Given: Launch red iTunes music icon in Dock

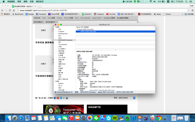Looking at the screenshot, I should pyautogui.click(x=71, y=118).
